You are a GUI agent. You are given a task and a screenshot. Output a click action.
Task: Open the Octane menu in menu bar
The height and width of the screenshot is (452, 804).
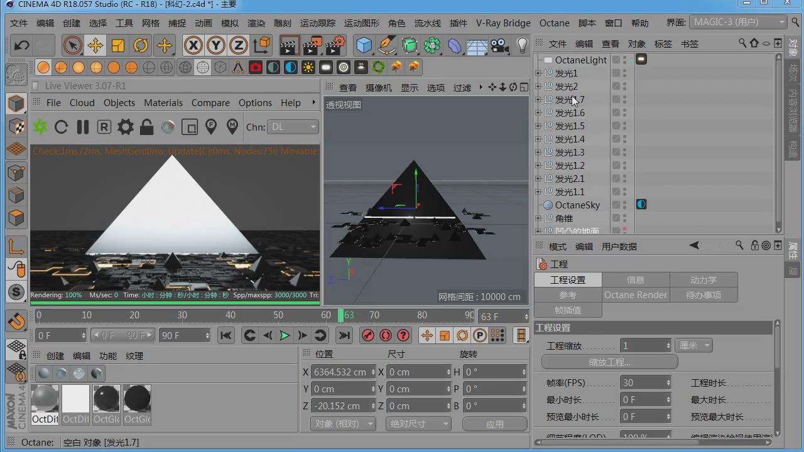pyautogui.click(x=555, y=23)
